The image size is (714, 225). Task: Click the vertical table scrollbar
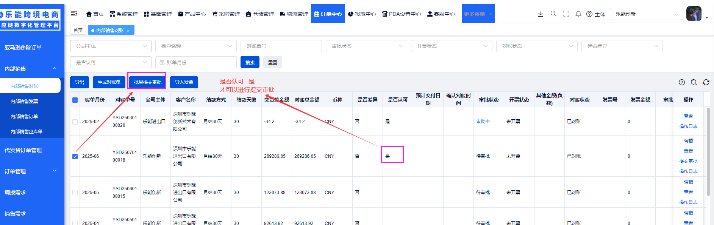tap(708, 151)
